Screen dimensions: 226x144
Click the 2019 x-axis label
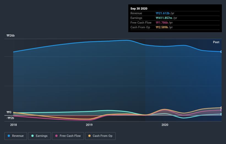89,125
